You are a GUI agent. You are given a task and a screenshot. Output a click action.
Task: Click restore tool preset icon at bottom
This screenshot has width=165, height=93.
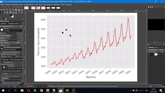tap(9, 87)
